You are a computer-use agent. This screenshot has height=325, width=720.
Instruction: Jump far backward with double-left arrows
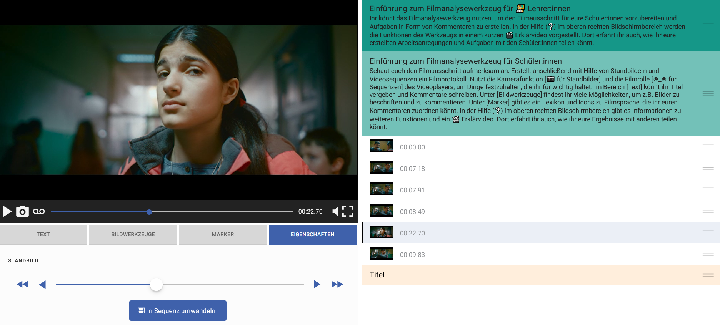tap(23, 284)
